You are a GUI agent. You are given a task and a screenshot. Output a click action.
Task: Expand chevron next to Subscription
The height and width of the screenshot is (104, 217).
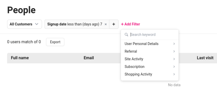point(174,67)
